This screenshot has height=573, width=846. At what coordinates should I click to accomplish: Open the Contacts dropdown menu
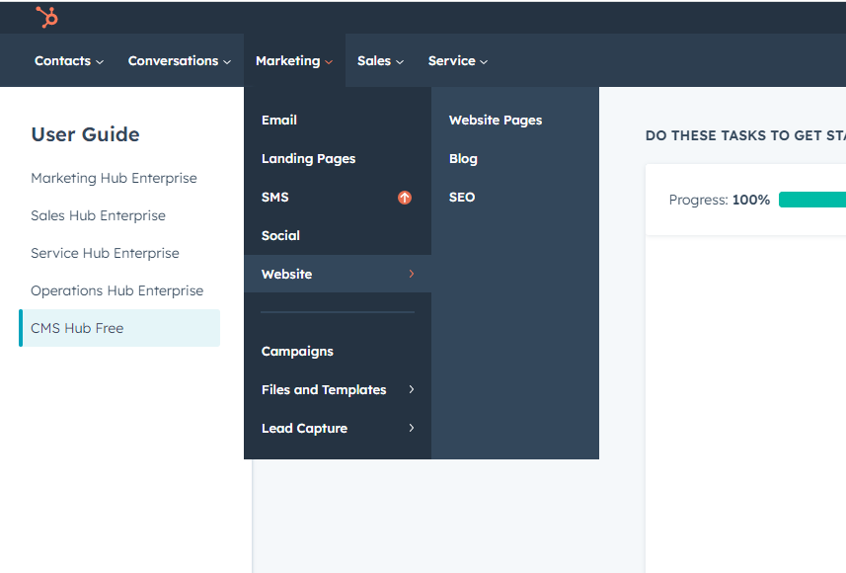pyautogui.click(x=69, y=61)
